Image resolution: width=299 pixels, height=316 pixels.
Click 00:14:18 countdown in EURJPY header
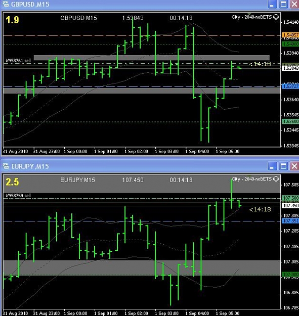(181, 180)
